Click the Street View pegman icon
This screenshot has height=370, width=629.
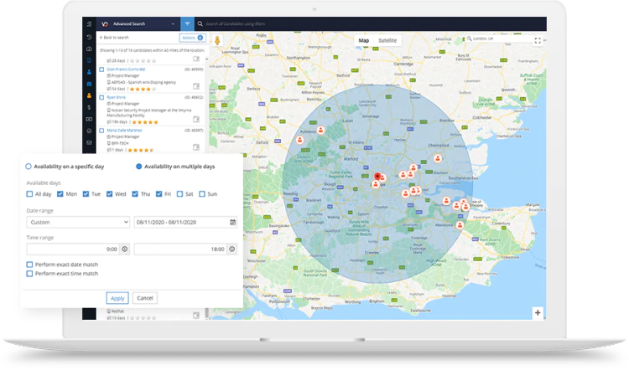(217, 40)
